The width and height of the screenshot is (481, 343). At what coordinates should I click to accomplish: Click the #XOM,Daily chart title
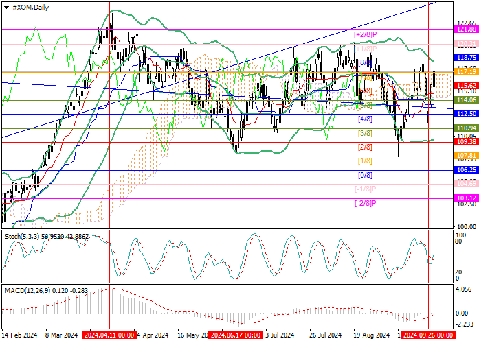pyautogui.click(x=30, y=8)
